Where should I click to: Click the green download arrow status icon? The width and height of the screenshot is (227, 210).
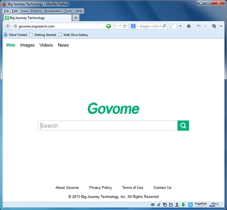pyautogui.click(x=183, y=205)
